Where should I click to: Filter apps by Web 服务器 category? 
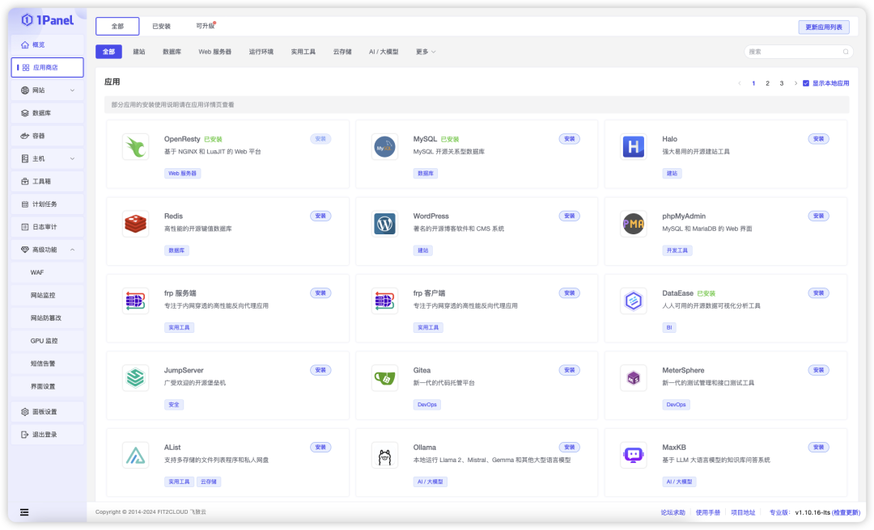(x=214, y=52)
